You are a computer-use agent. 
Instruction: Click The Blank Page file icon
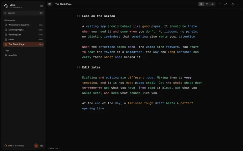coord(6,44)
